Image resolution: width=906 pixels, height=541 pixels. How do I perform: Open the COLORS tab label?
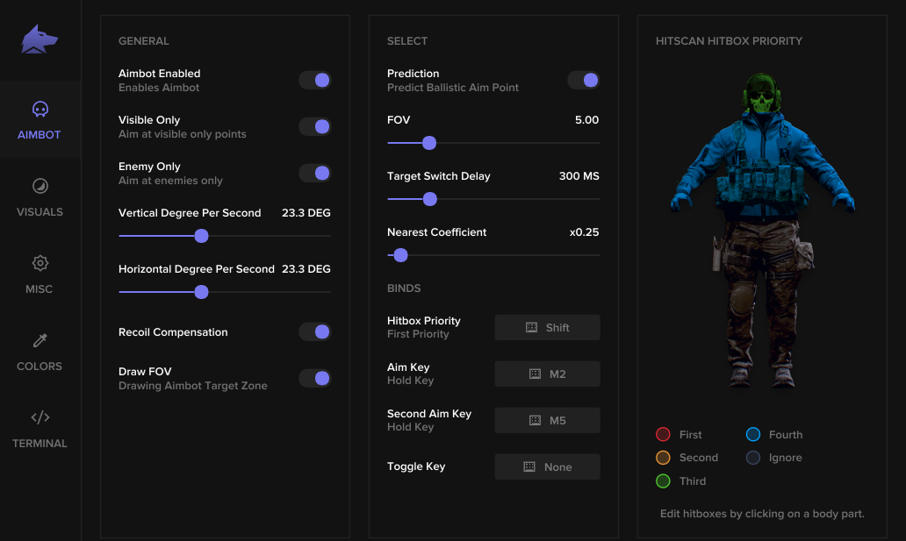pos(40,366)
